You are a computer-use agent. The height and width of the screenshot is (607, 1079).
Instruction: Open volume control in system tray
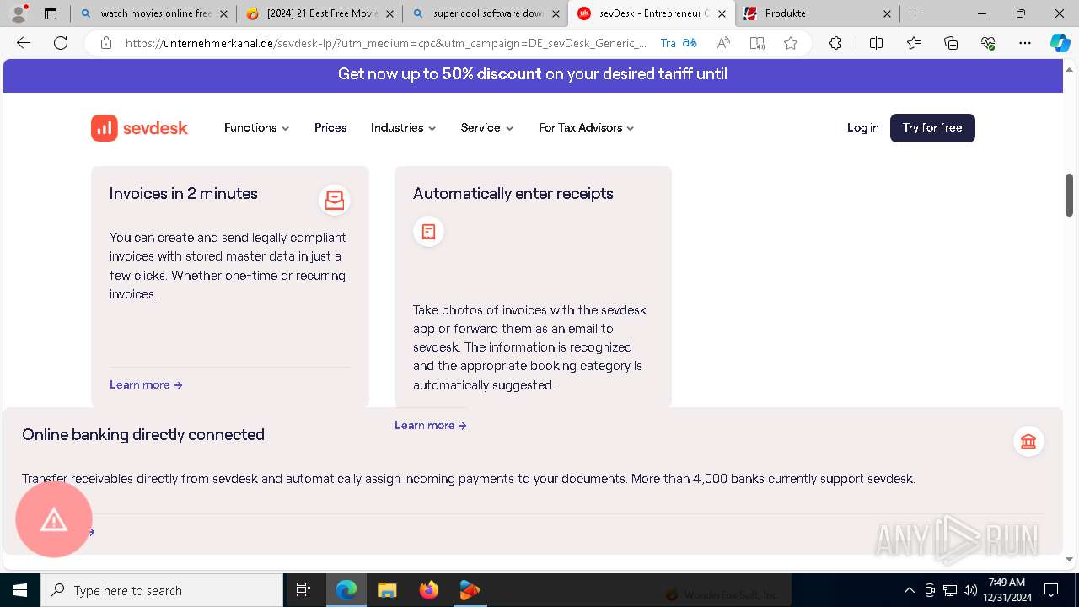click(970, 590)
